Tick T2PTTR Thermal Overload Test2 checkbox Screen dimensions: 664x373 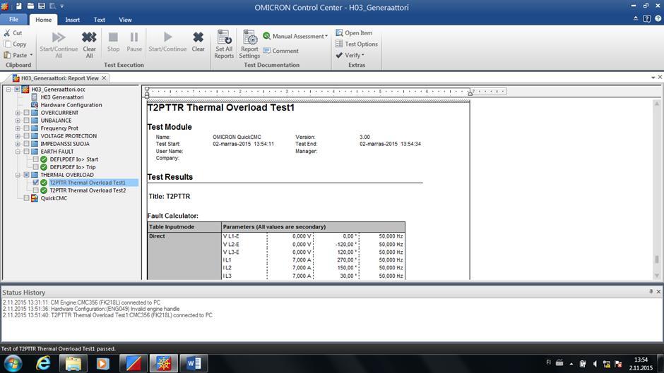35,190
